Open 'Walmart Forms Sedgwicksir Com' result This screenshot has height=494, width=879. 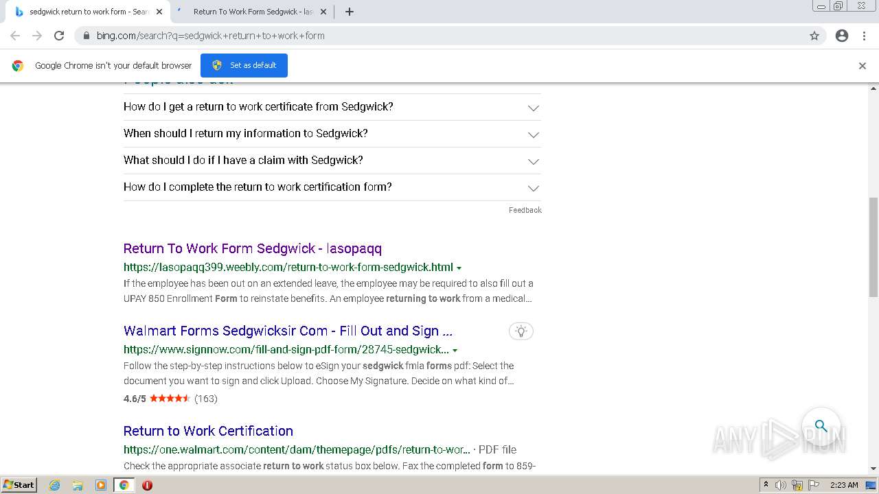pyautogui.click(x=288, y=331)
